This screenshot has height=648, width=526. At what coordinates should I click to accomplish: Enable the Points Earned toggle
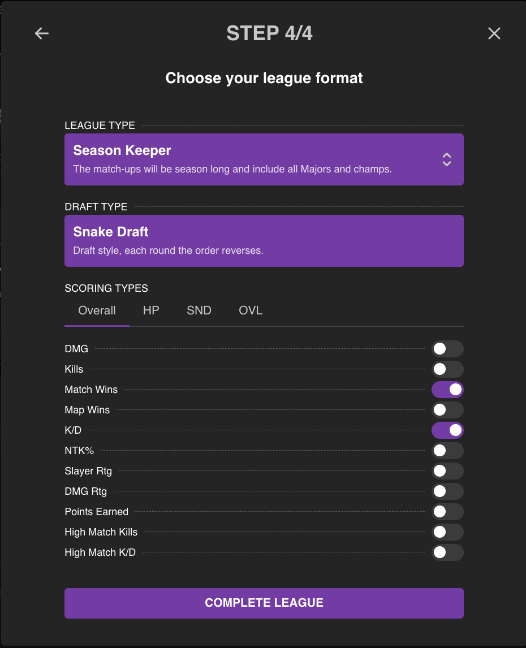pos(447,512)
